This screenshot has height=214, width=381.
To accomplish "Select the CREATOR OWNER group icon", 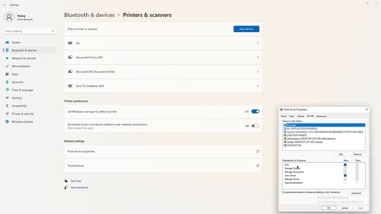I will point(285,135).
